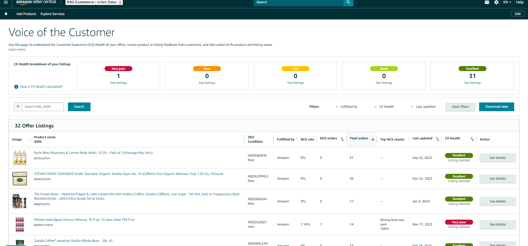The height and width of the screenshot is (246, 528).
Task: Open the messages envelope icon
Action: [487, 2]
